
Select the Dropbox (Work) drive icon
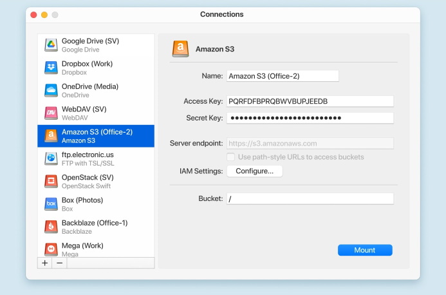tap(51, 68)
